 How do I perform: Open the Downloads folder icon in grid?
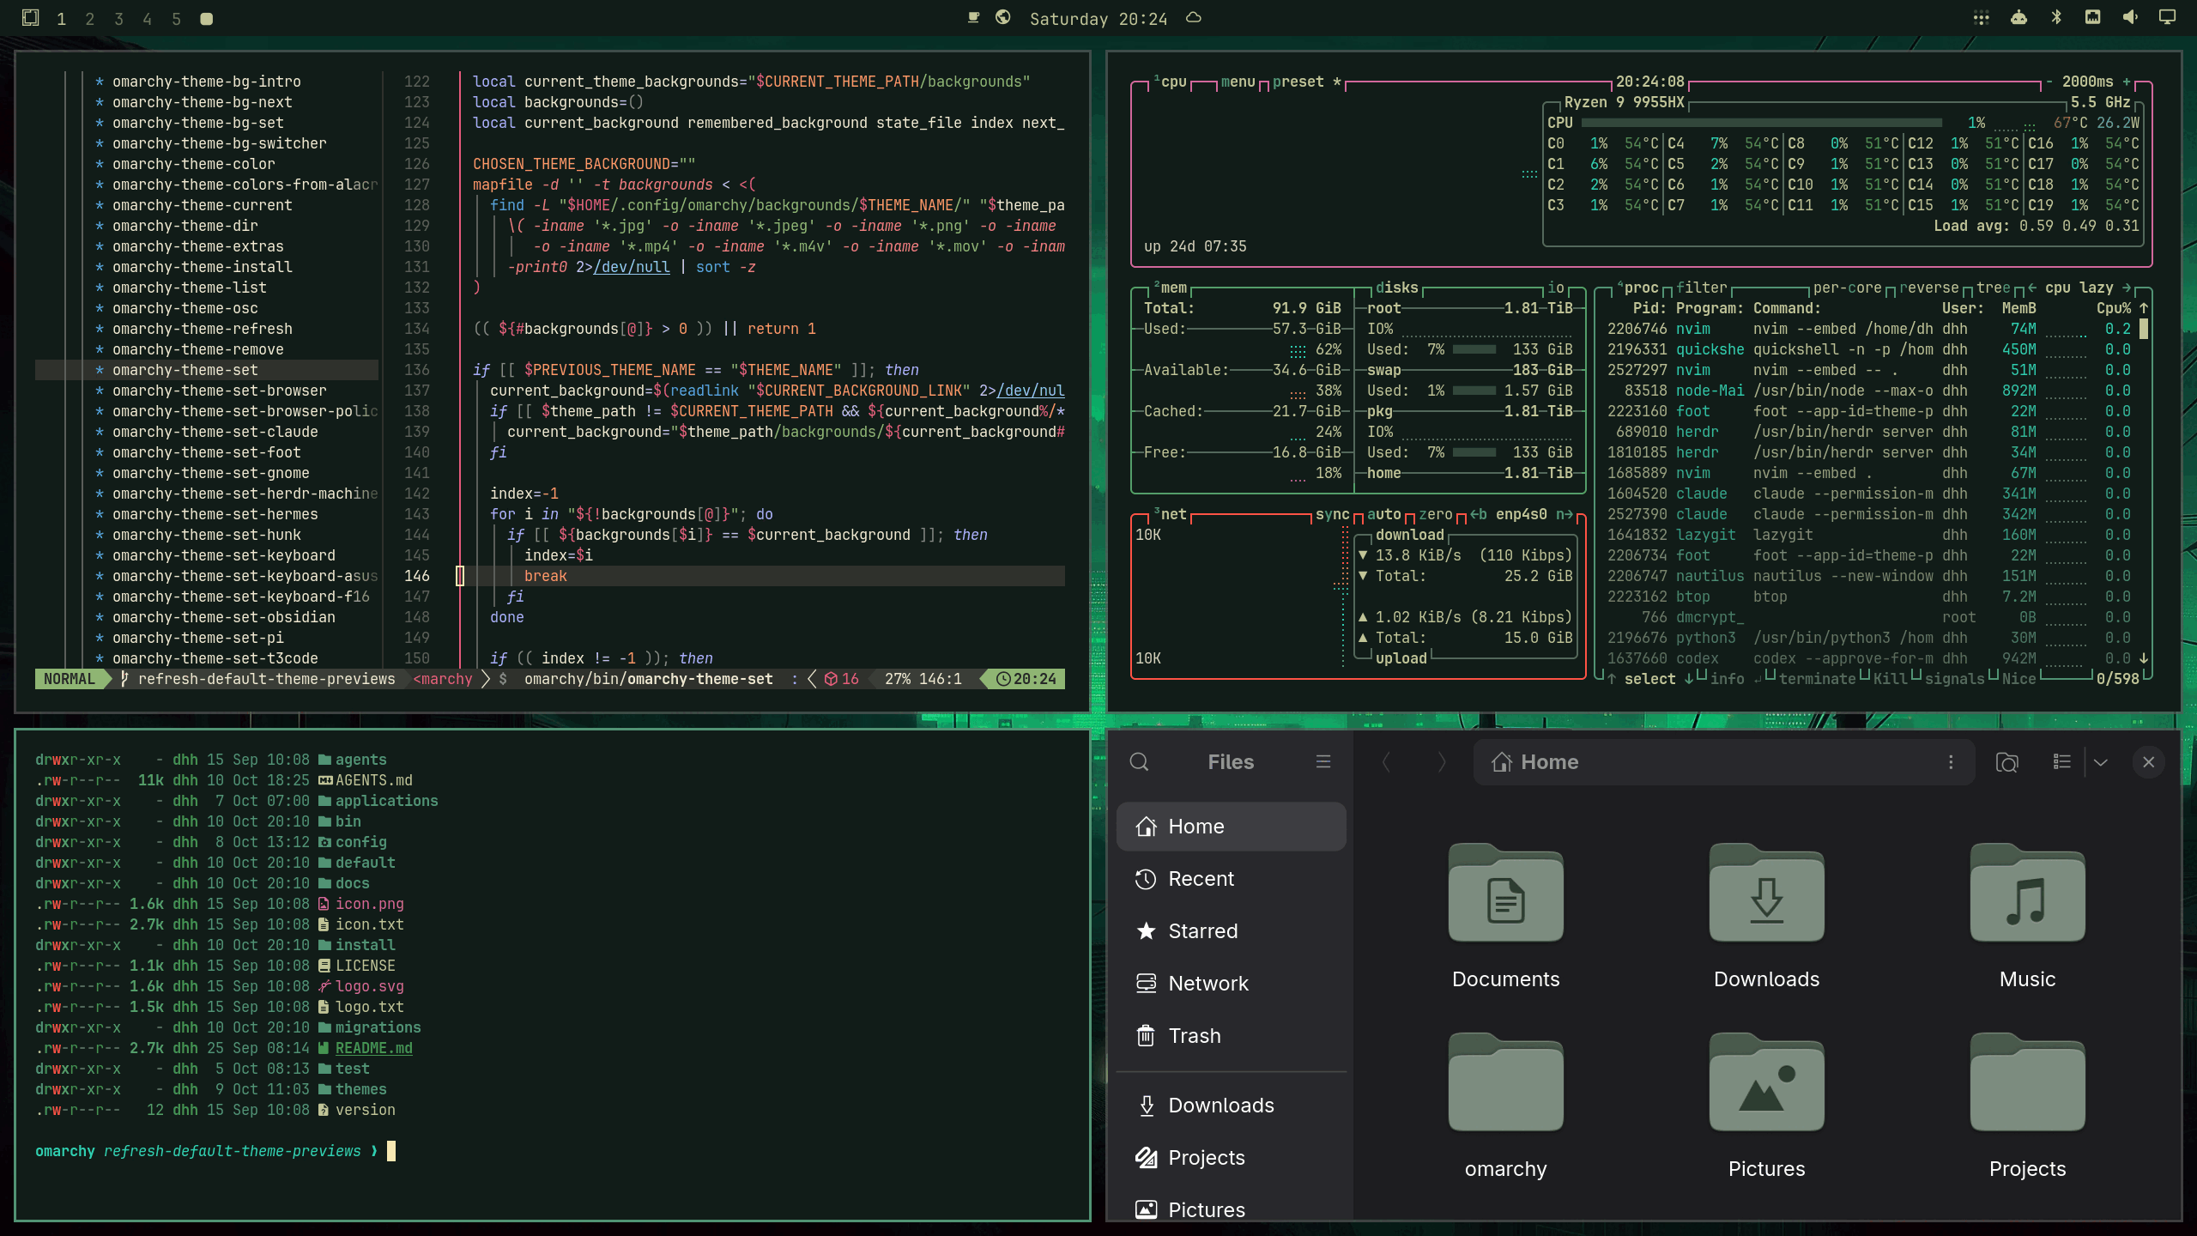click(1766, 893)
